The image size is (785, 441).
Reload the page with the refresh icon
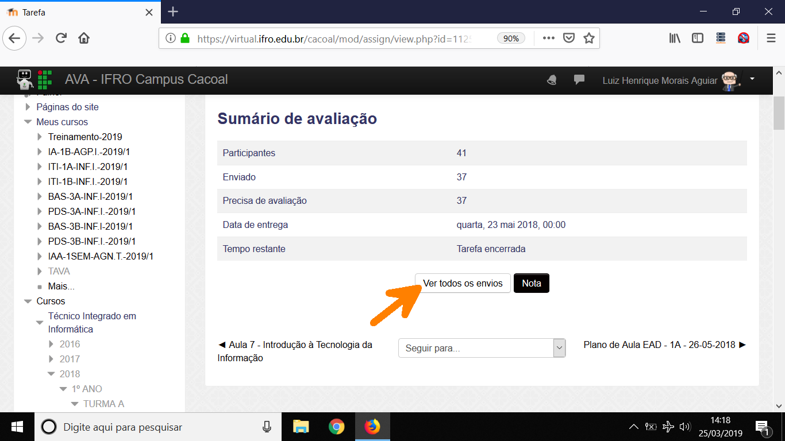[x=61, y=38]
